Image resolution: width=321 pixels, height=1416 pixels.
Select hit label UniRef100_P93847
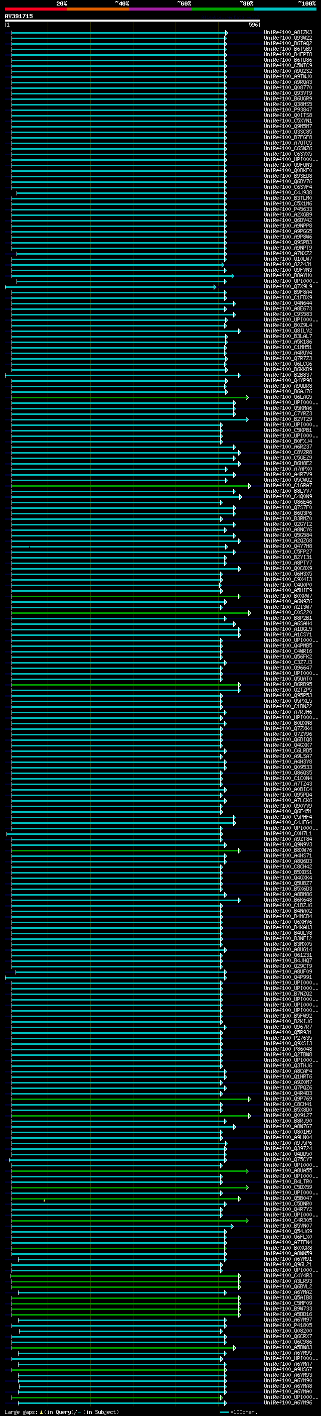tap(288, 110)
